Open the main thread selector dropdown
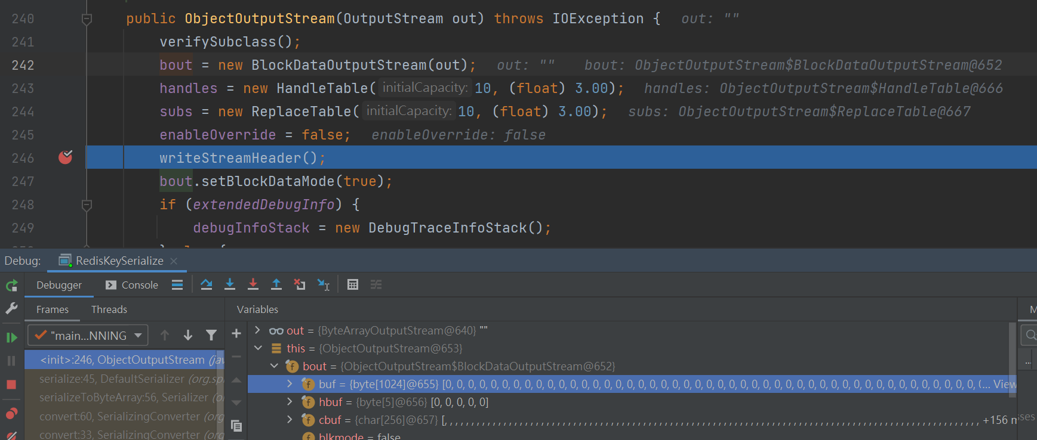The width and height of the screenshot is (1037, 440). (88, 335)
